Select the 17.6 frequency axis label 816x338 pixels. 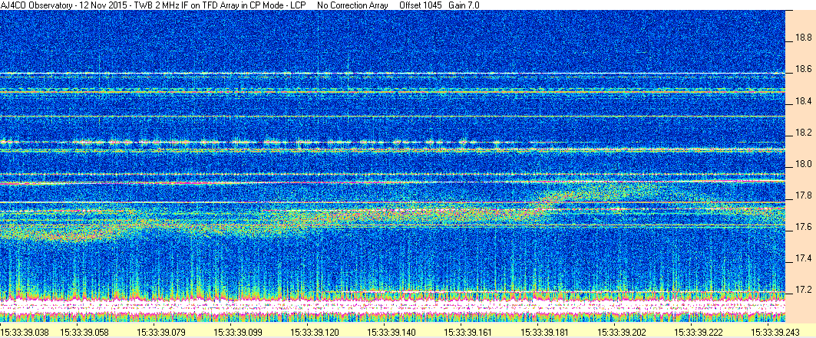tap(802, 227)
